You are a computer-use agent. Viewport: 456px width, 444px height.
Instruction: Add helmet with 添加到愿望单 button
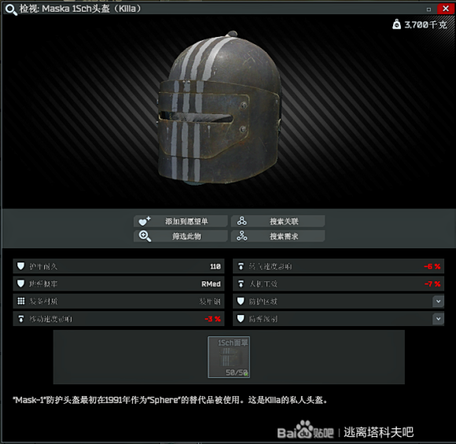click(180, 222)
